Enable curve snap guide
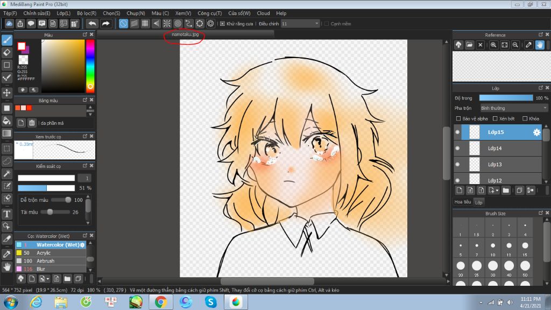Image resolution: width=551 pixels, height=310 pixels. tap(189, 24)
